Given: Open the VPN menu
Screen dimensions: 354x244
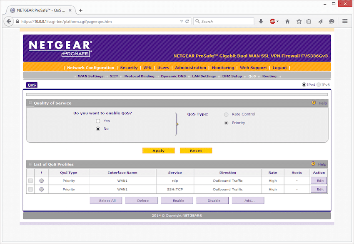Looking at the screenshot, I should [147, 68].
